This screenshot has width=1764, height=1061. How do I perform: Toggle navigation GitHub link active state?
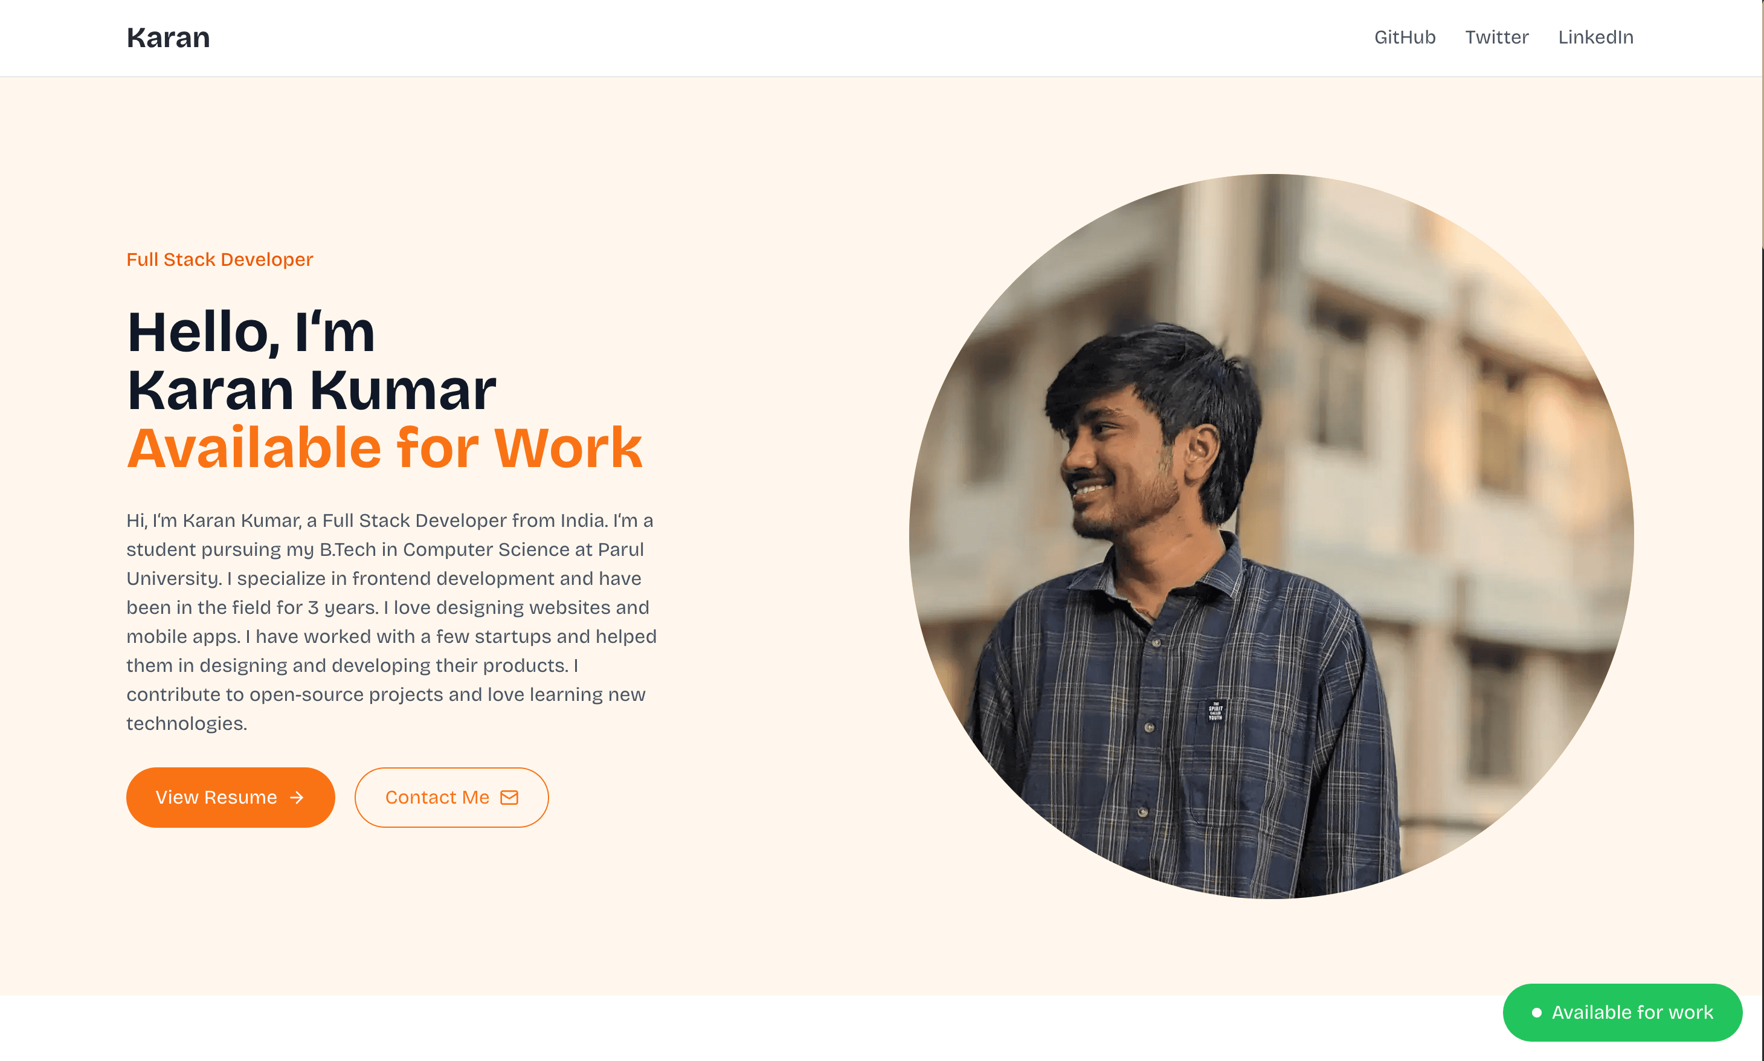1403,36
